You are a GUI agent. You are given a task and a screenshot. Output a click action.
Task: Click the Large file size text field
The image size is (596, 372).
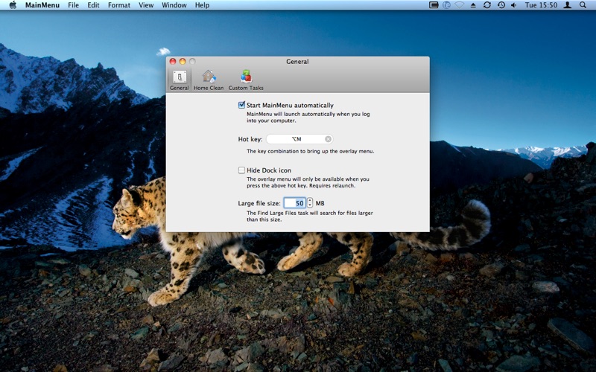[x=294, y=203]
